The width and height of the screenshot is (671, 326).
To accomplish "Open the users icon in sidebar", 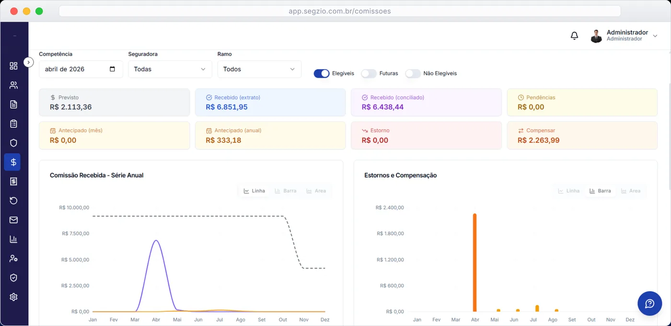I will tap(13, 85).
